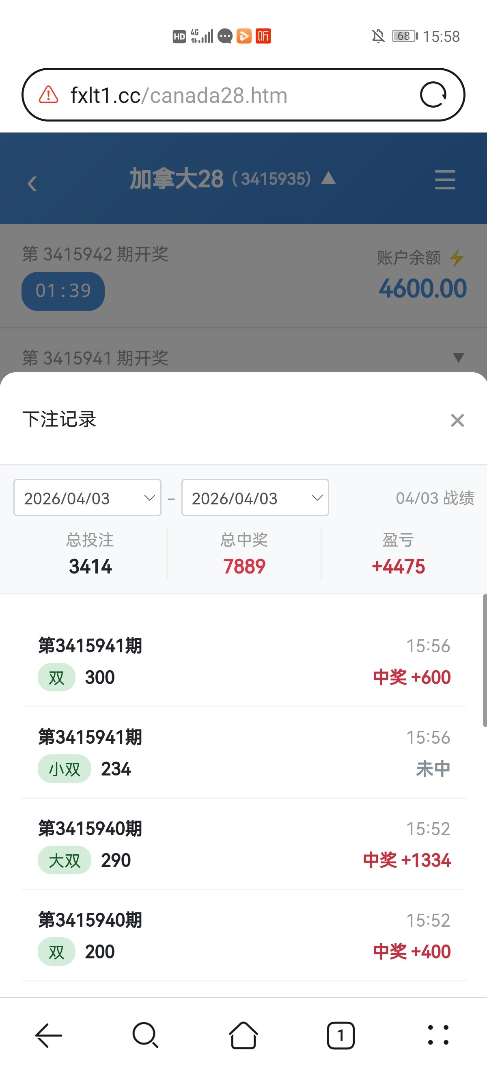
Task: Click the bet list scrollbar handle
Action: [x=485, y=660]
